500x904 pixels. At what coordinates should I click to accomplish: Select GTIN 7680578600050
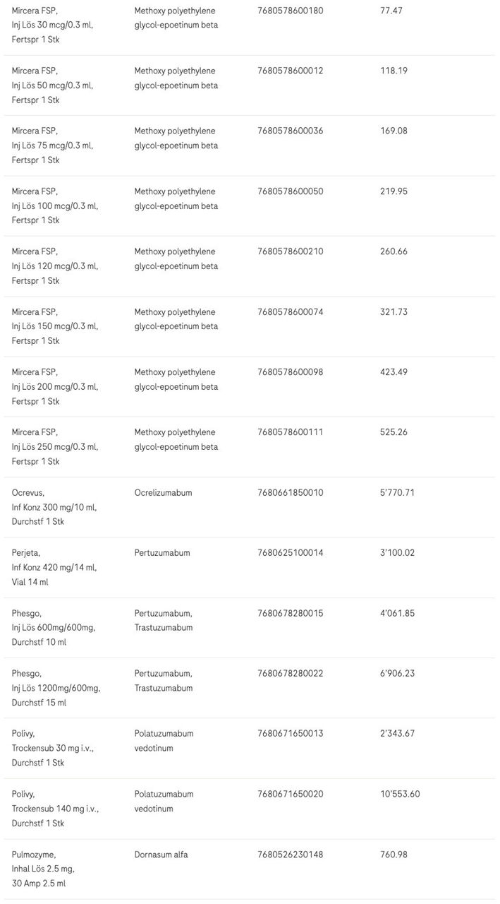pyautogui.click(x=291, y=191)
